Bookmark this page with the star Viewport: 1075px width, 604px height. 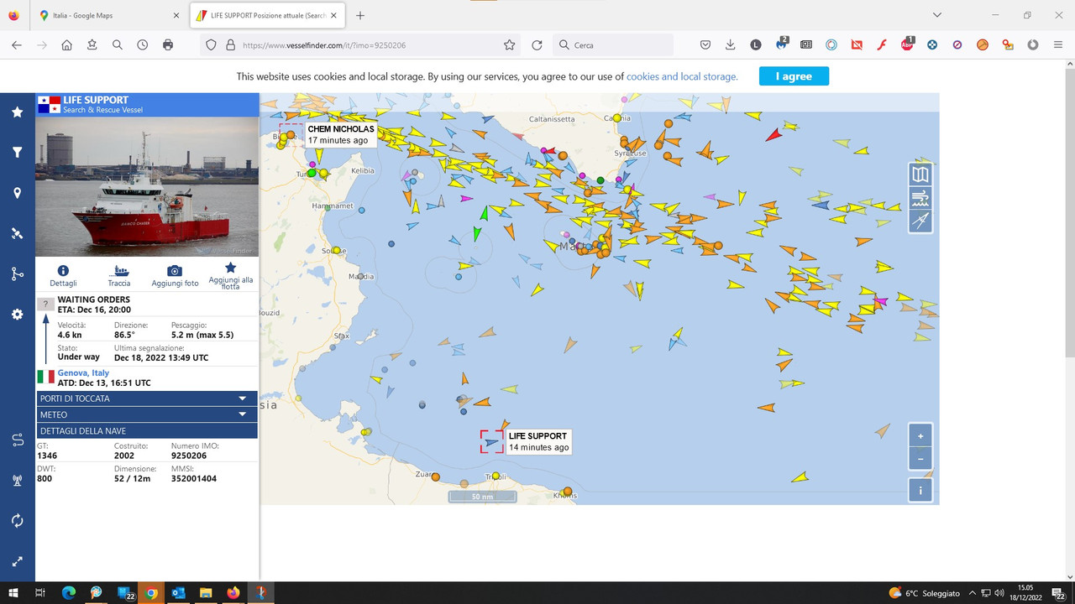click(509, 45)
